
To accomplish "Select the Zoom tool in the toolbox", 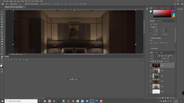I will [x=2, y=59].
